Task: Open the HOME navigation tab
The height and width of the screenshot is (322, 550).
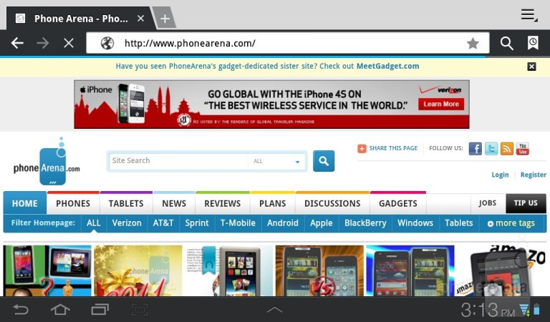Action: pos(25,203)
